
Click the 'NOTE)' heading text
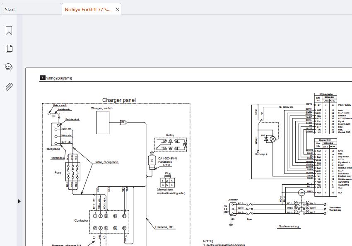point(208,241)
